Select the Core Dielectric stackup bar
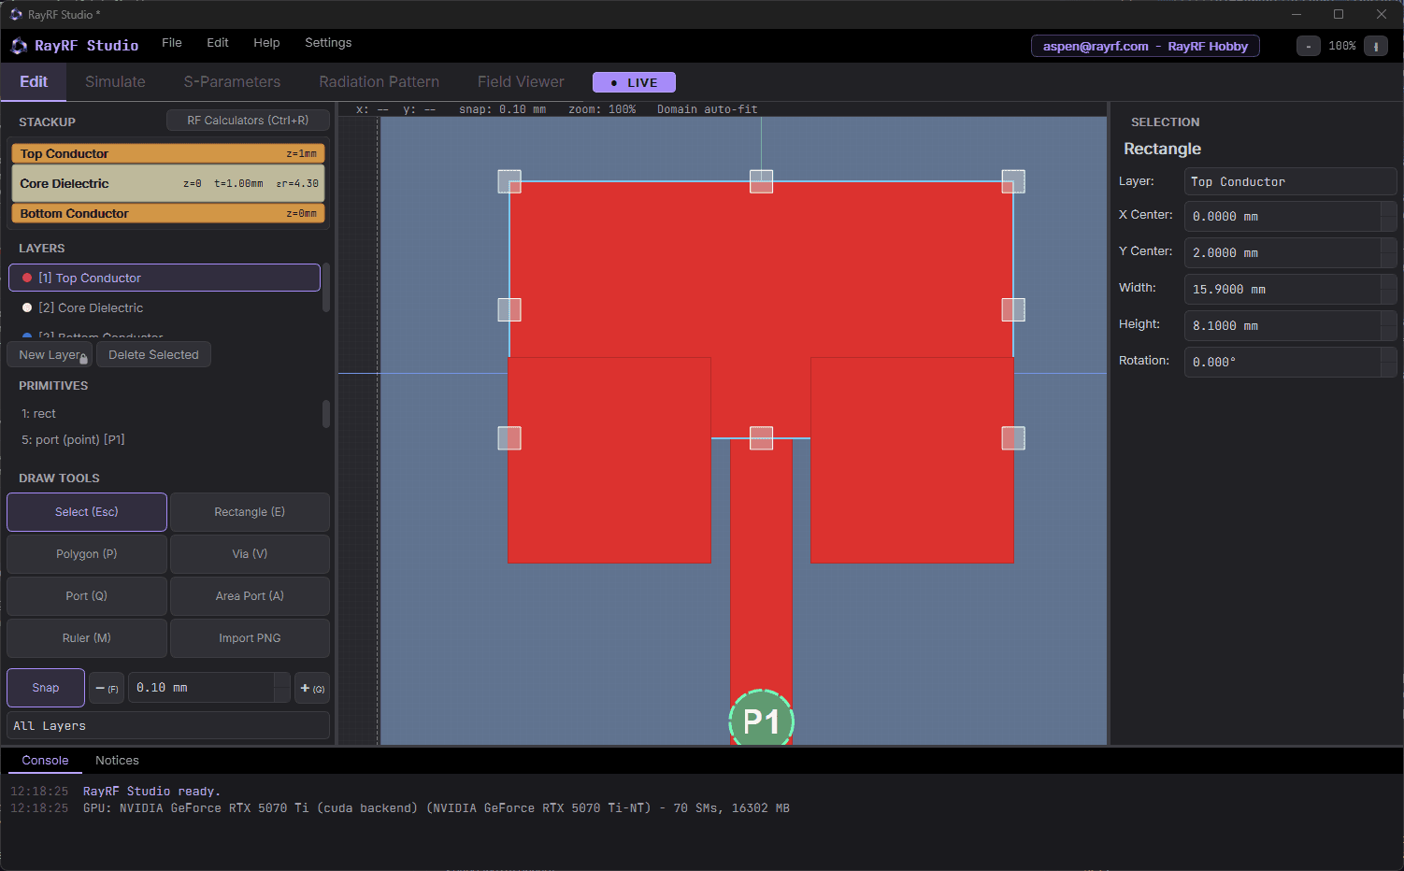Viewport: 1404px width, 871px height. click(x=168, y=183)
